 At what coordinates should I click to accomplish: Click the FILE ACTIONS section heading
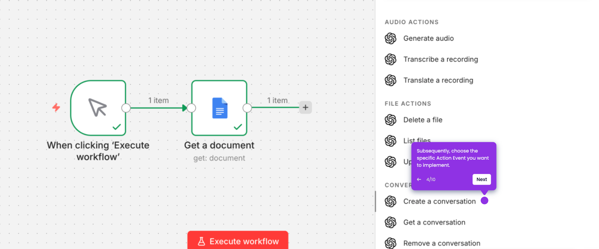408,104
